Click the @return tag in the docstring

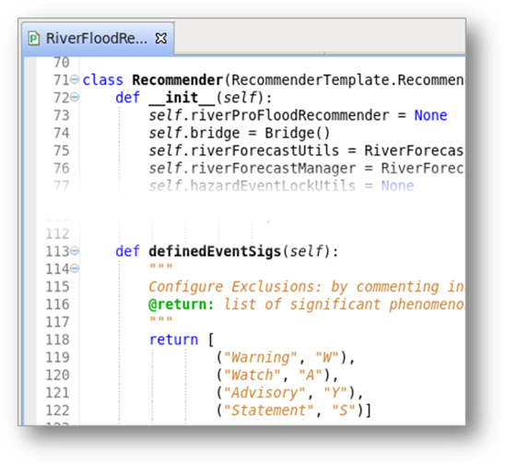click(182, 305)
